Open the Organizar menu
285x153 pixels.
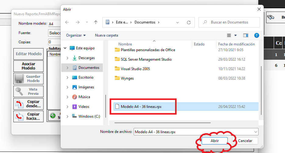(x=76, y=35)
